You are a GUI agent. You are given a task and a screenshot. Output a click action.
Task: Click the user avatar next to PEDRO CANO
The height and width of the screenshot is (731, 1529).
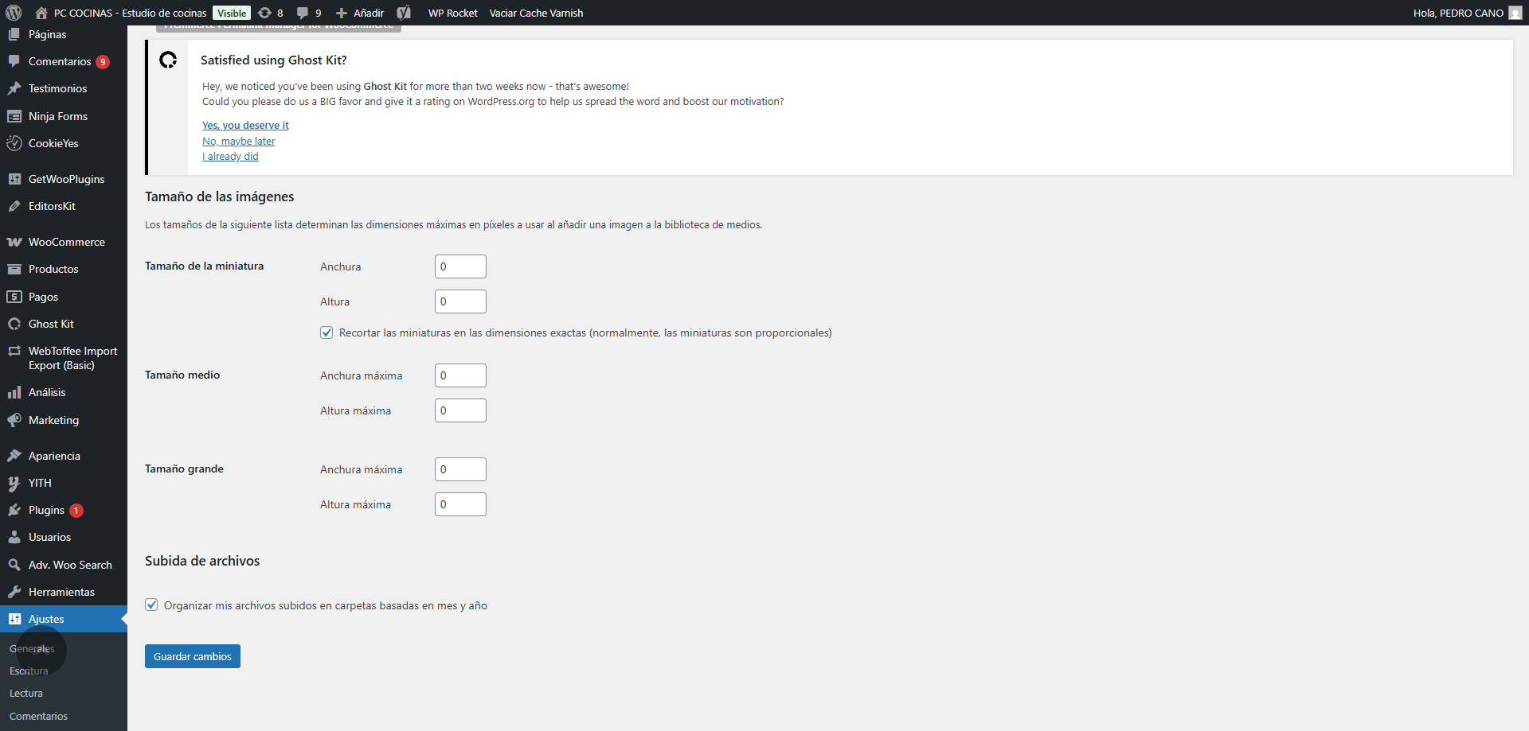click(1515, 13)
